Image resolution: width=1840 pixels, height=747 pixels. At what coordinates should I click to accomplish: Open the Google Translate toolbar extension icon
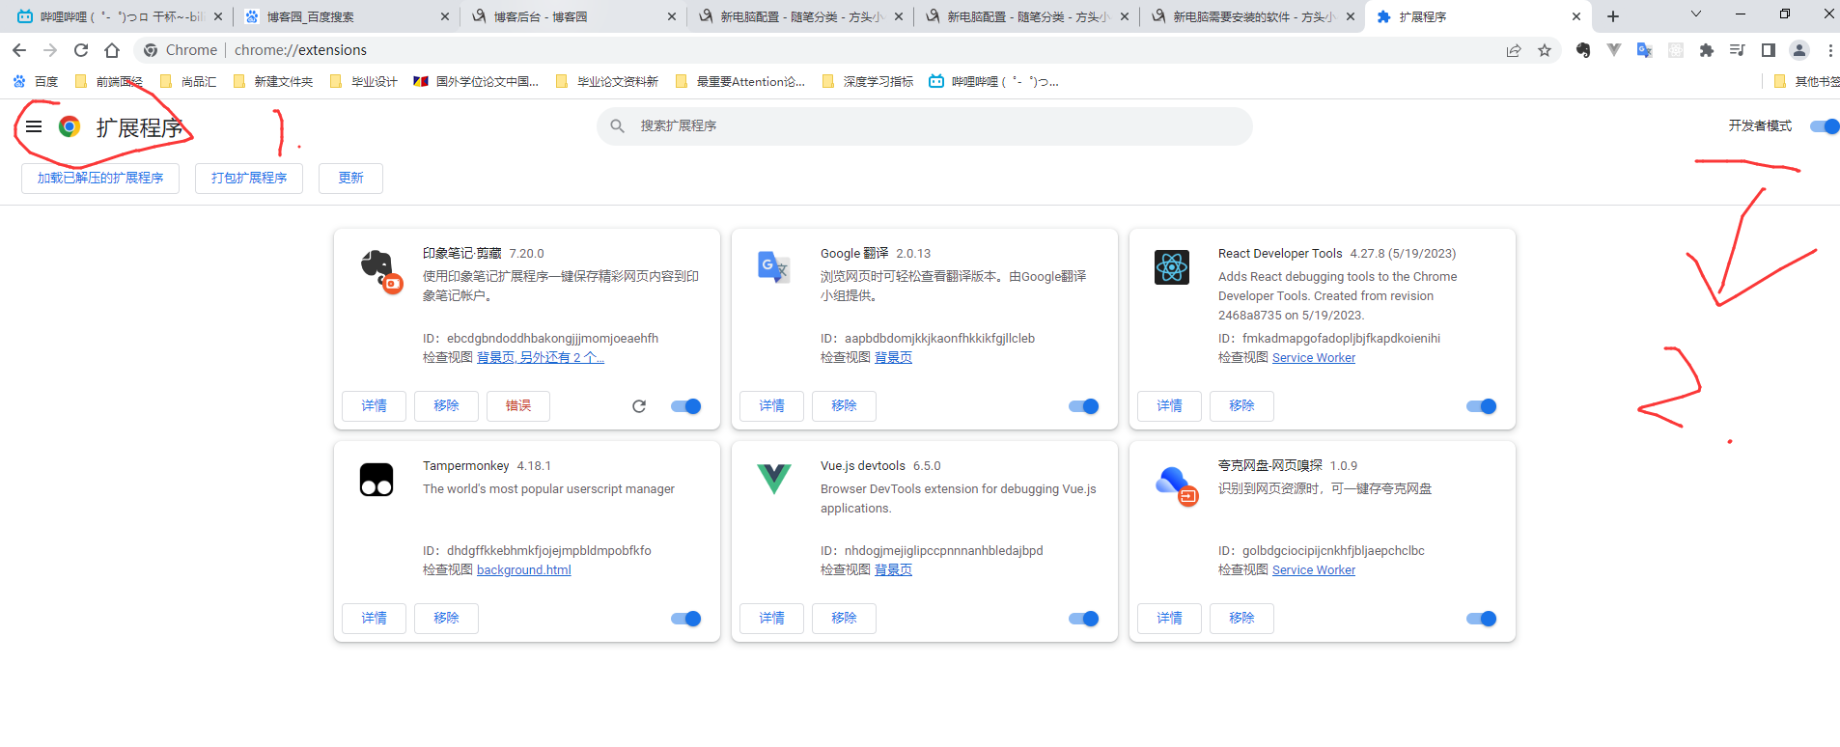(1645, 50)
